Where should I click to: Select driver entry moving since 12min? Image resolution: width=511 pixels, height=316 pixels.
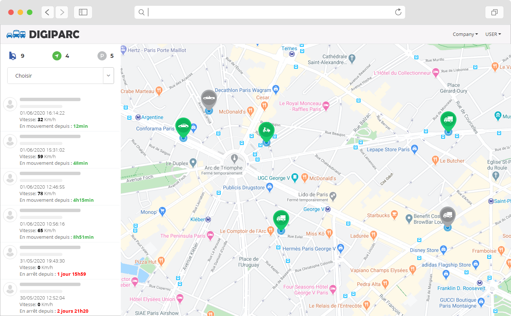click(x=60, y=113)
